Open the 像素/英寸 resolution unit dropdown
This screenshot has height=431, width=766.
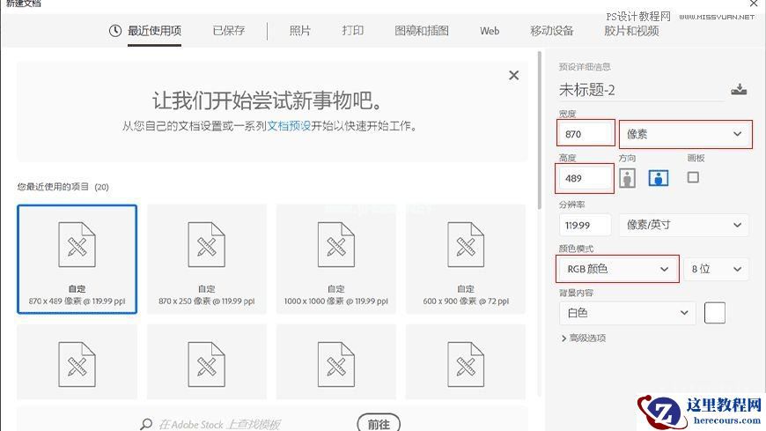(x=683, y=225)
